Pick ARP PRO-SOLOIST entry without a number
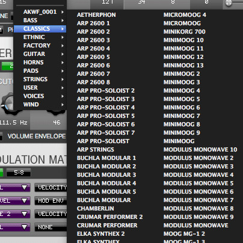This screenshot has width=243, height=243. point(103,141)
